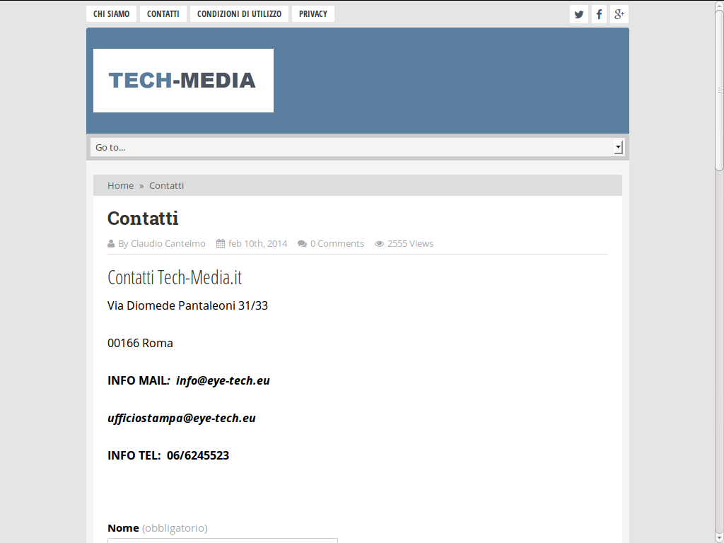This screenshot has width=724, height=543.
Task: Click the 'Nome (obbligatorio)' label
Action: tap(158, 527)
